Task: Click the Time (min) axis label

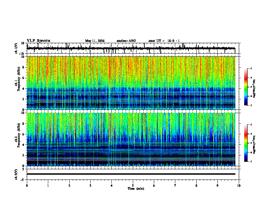Action: click(x=136, y=189)
